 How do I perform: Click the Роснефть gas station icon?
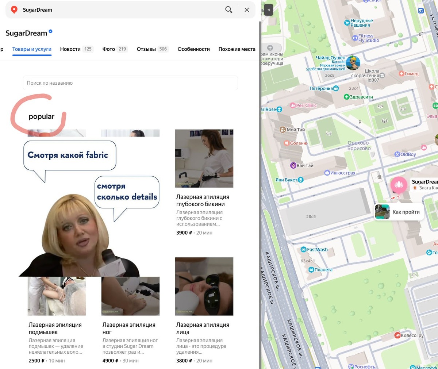[351, 366]
